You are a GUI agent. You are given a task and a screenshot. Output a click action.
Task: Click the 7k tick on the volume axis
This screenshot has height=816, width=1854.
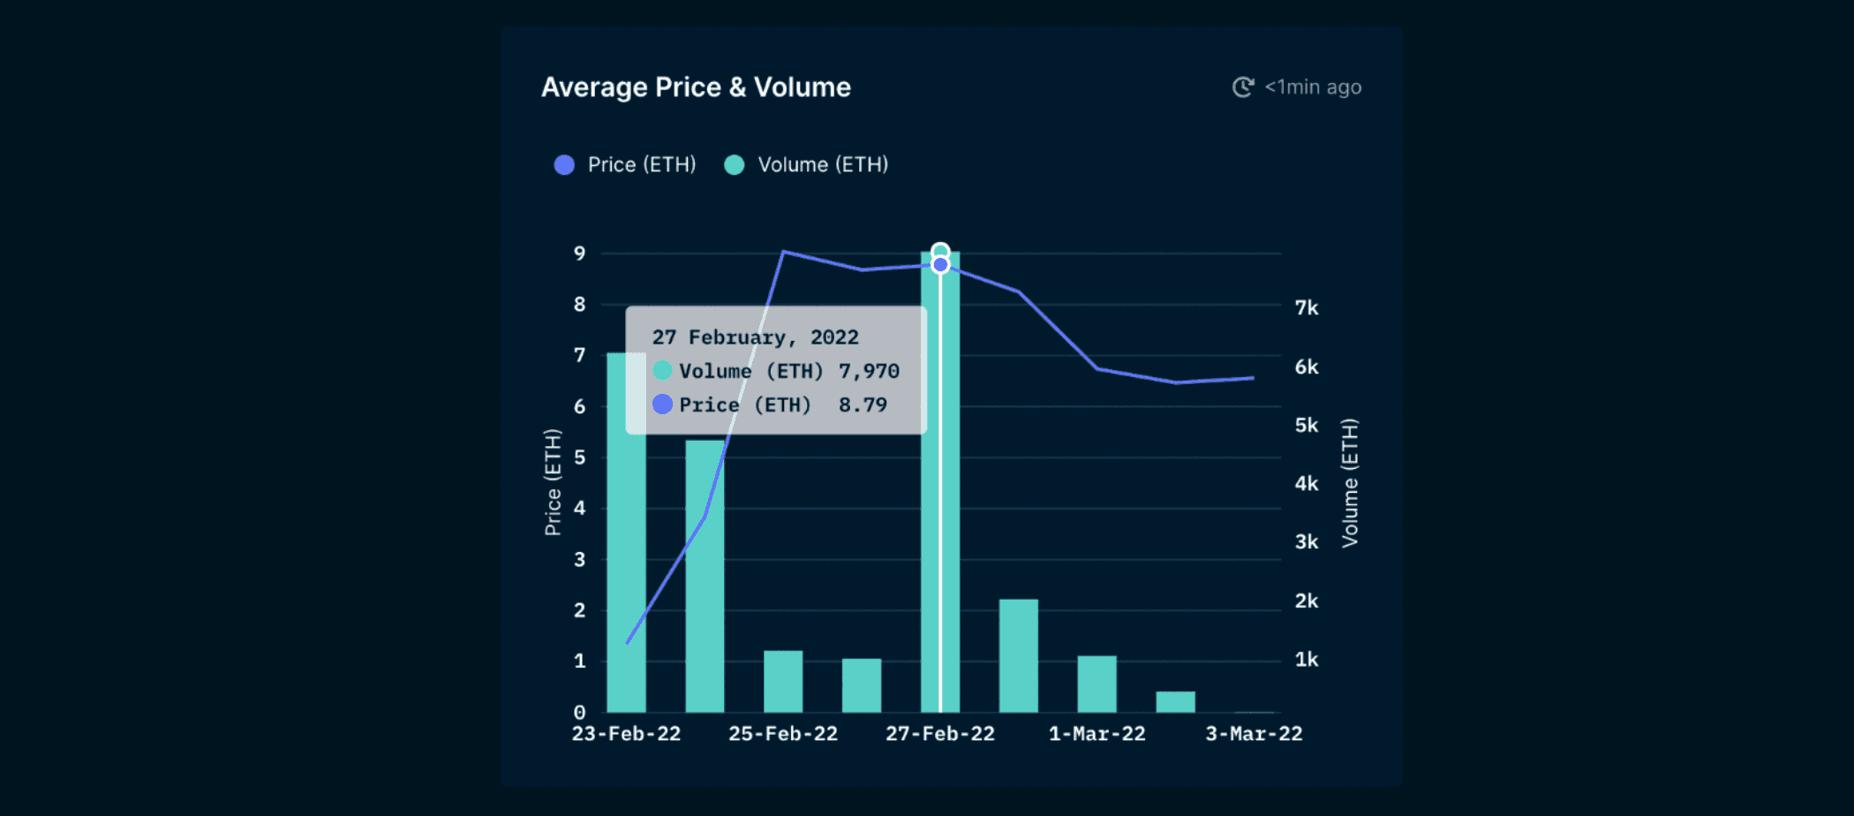pos(1307,308)
